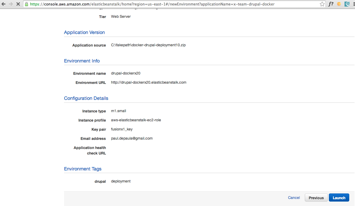Image resolution: width=355 pixels, height=206 pixels.
Task: Bookmark this page with the star icon
Action: pos(322,4)
